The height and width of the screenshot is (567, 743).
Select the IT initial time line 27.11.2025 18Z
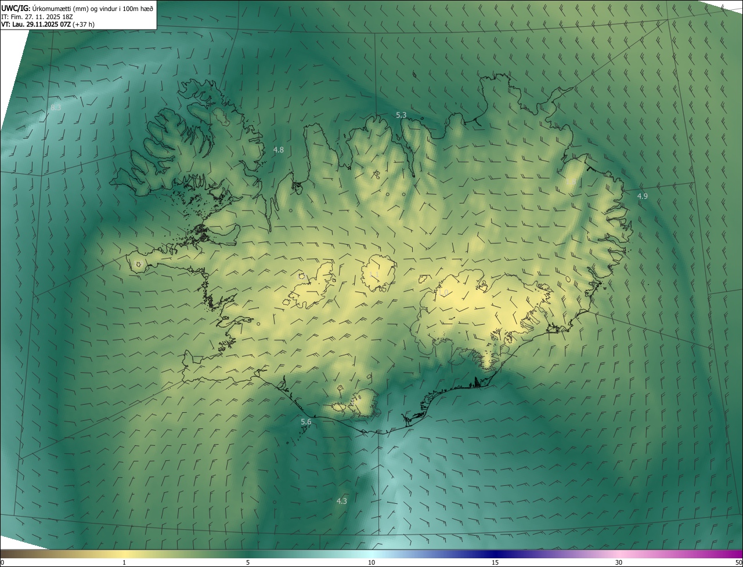(x=36, y=17)
